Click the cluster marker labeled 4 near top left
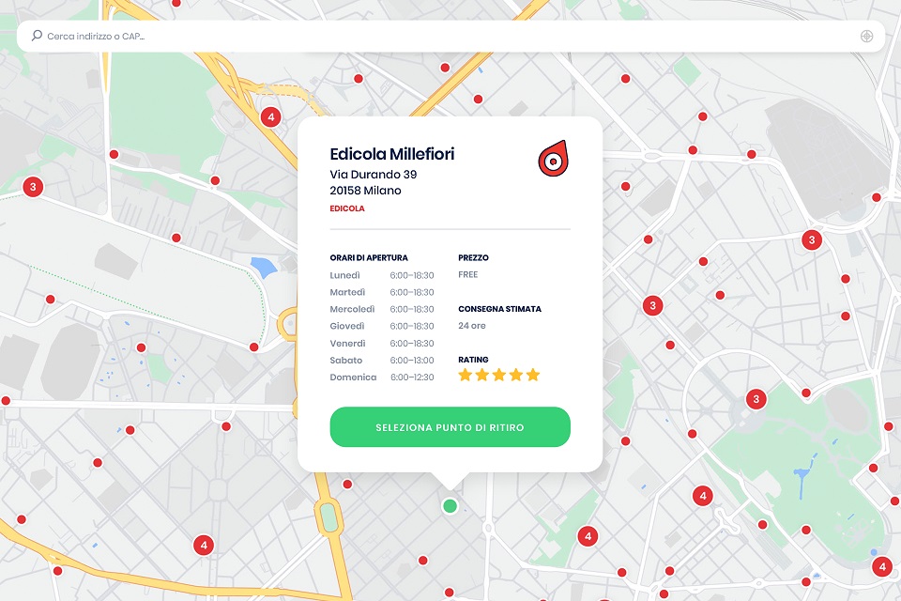The width and height of the screenshot is (901, 601). 271,116
